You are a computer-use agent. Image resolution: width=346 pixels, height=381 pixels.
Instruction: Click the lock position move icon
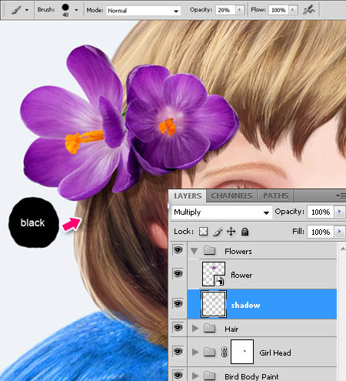231,232
